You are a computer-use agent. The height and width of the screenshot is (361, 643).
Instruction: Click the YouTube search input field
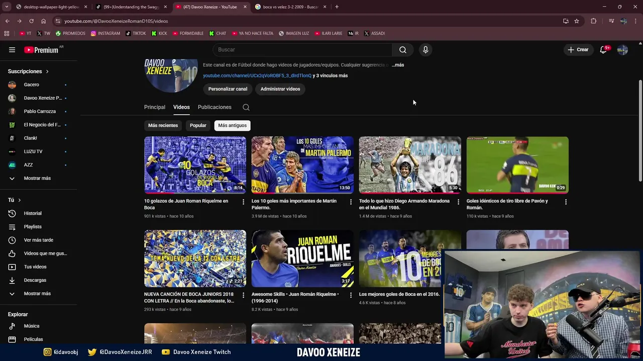(302, 50)
